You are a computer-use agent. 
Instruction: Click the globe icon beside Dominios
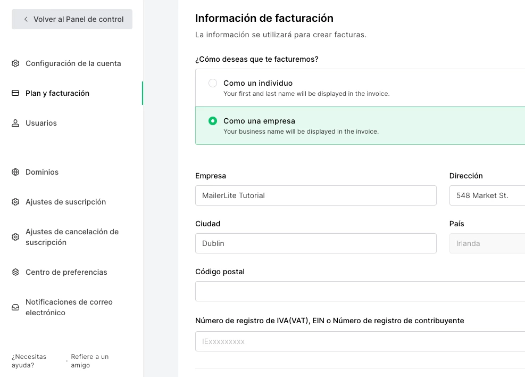[x=15, y=172]
